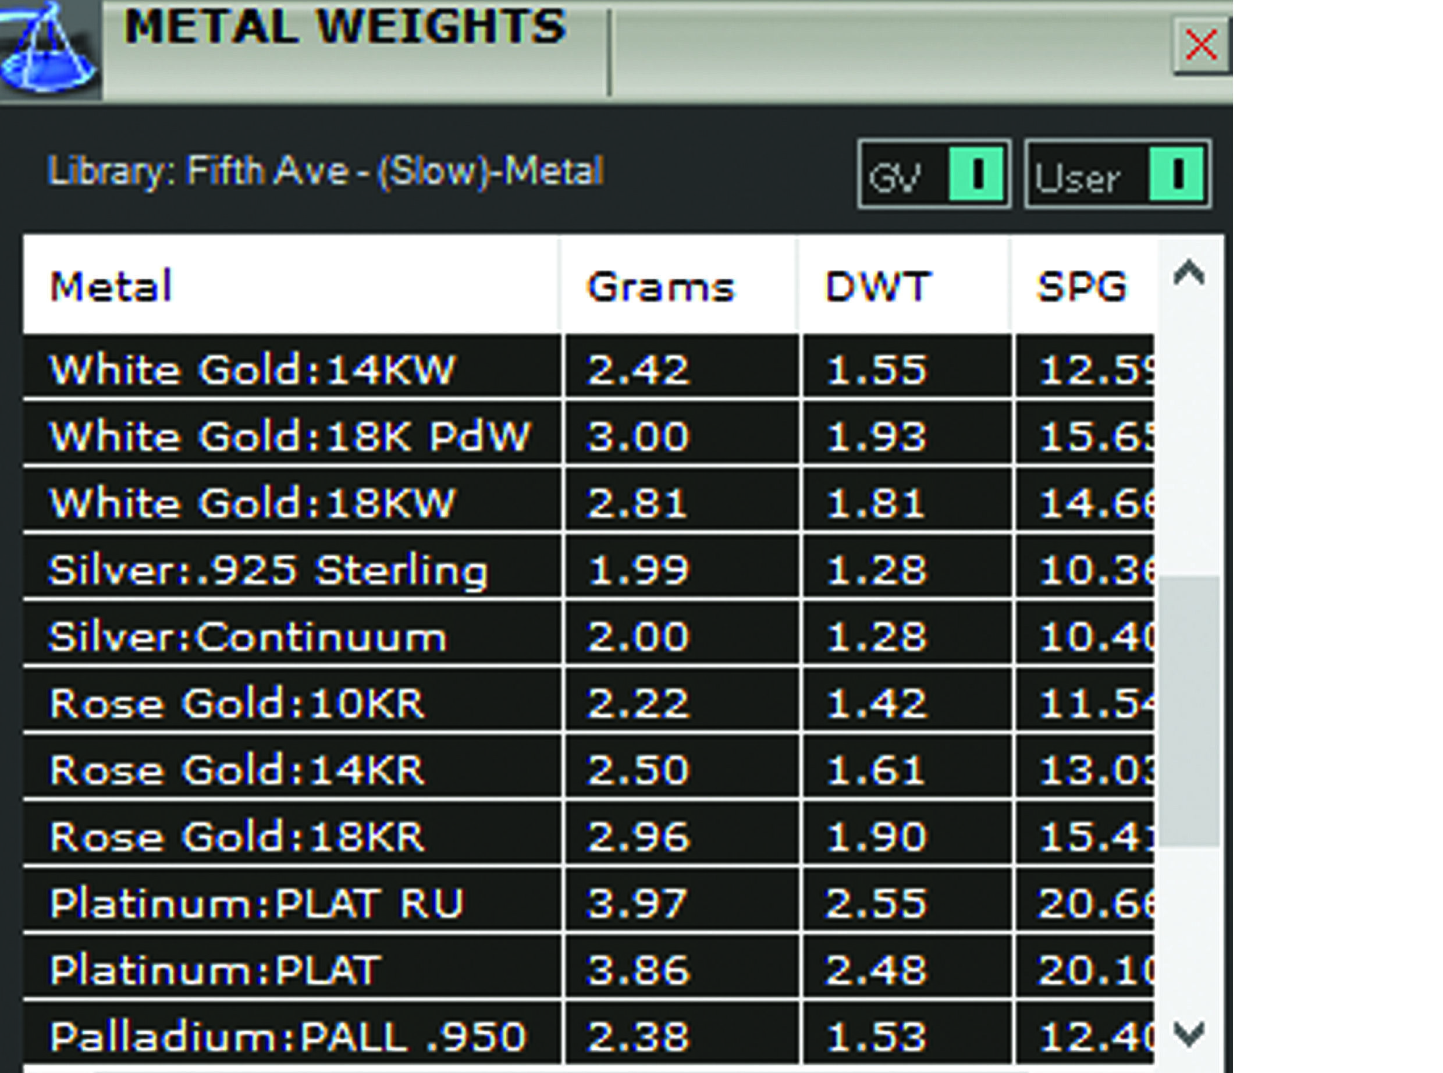The width and height of the screenshot is (1443, 1073).
Task: Click the Library: Fifth Ave label
Action: (326, 171)
